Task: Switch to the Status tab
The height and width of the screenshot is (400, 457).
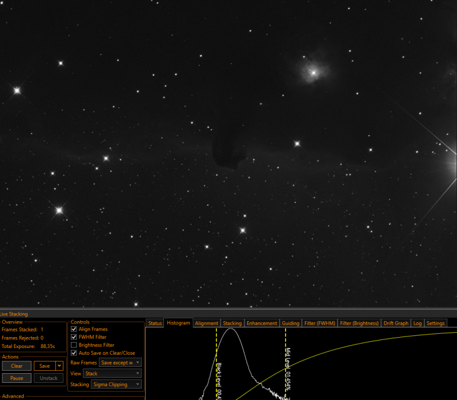Action: pyautogui.click(x=155, y=323)
